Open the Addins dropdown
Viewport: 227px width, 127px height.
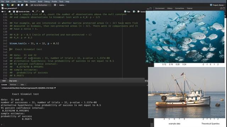63,5
